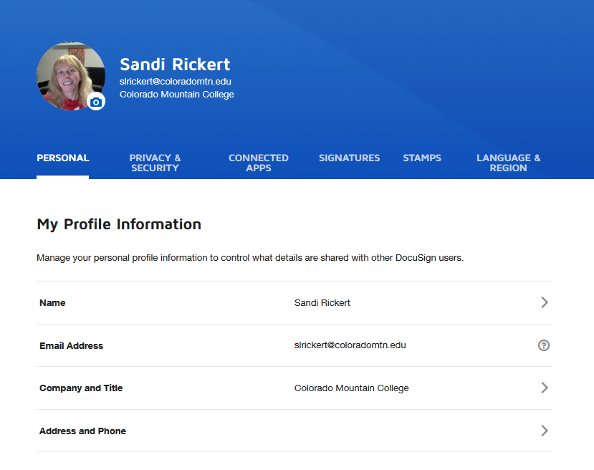Click the header name Sandi Rickert
The image size is (594, 470).
(x=175, y=64)
